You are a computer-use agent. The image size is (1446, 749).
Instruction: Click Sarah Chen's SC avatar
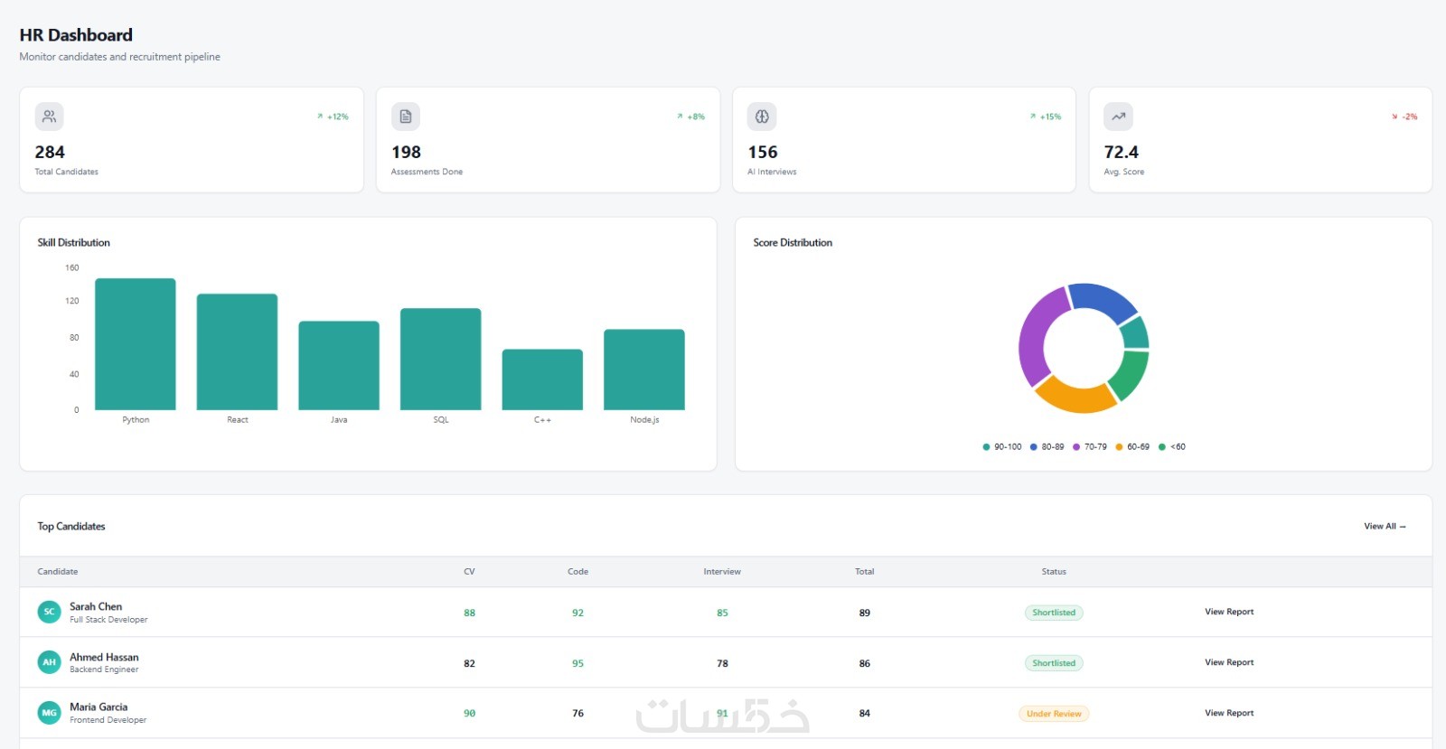click(x=49, y=612)
